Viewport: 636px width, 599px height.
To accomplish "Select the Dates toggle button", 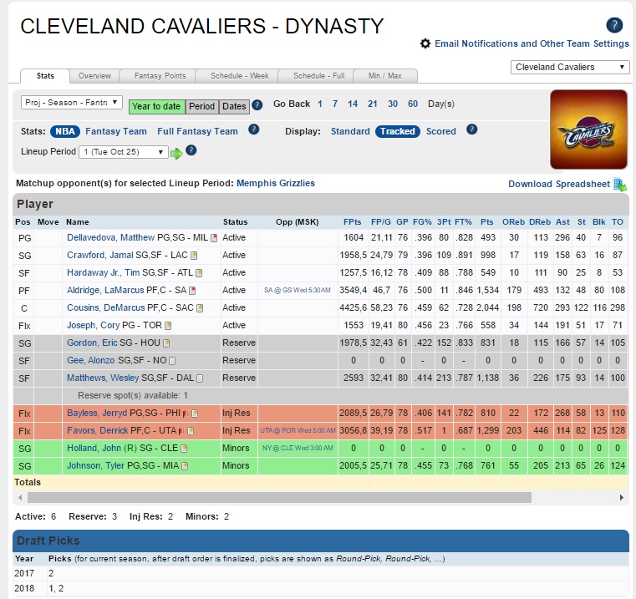I will pos(234,107).
